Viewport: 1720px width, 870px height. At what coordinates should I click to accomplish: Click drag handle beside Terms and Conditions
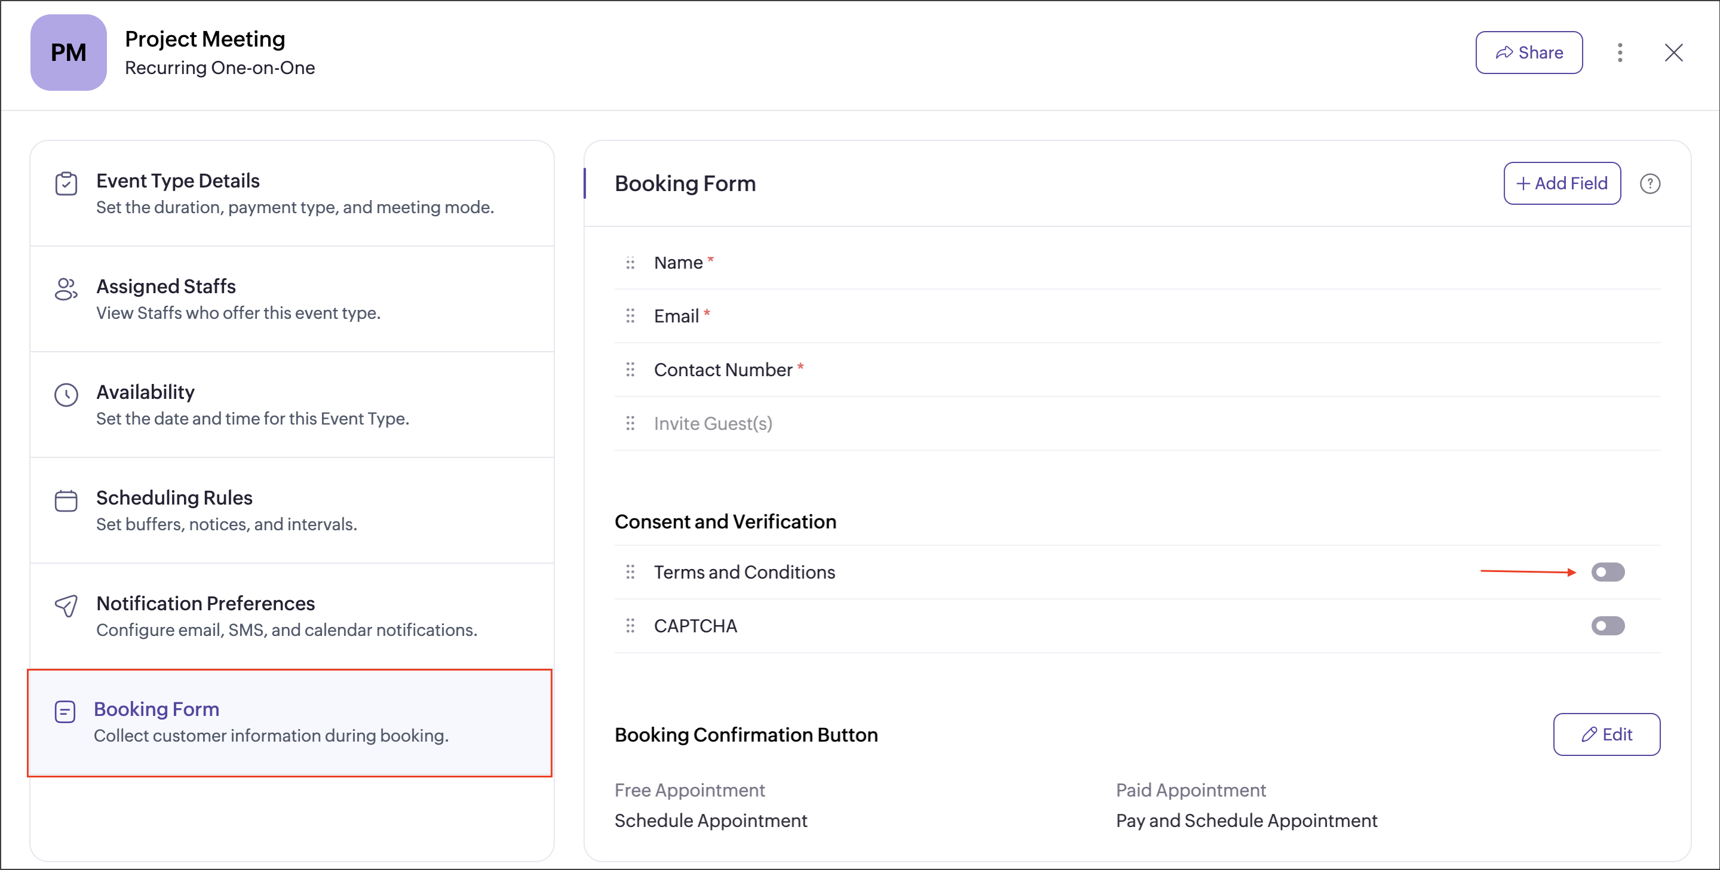[x=630, y=573]
